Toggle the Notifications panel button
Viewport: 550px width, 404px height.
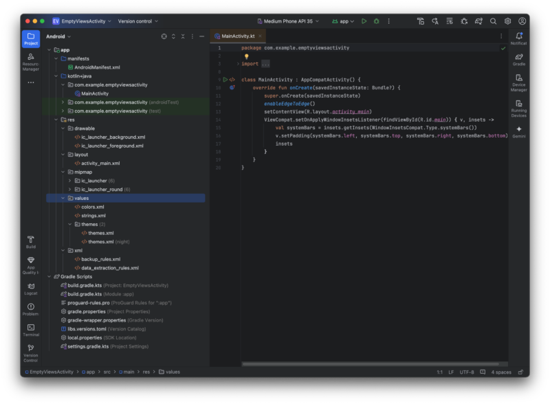pyautogui.click(x=518, y=38)
